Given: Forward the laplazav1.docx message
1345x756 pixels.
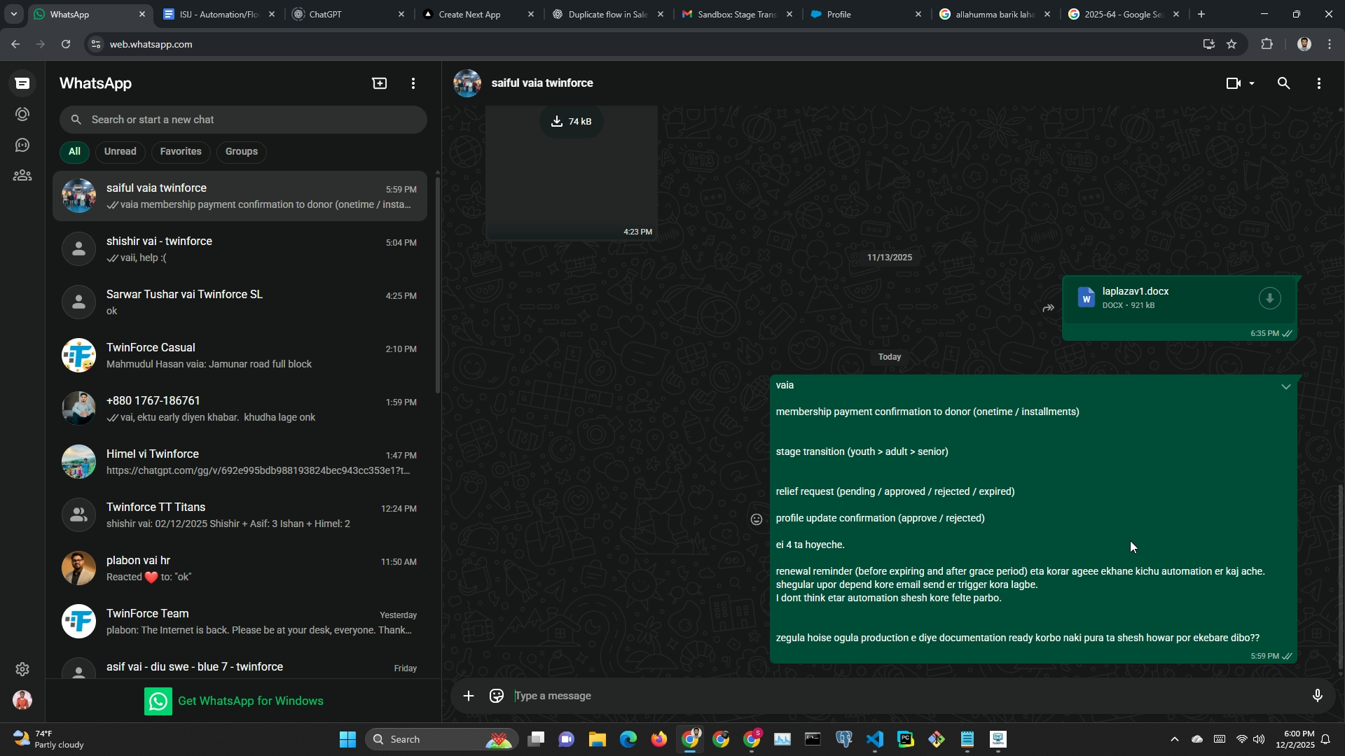Looking at the screenshot, I should pos(1048,308).
